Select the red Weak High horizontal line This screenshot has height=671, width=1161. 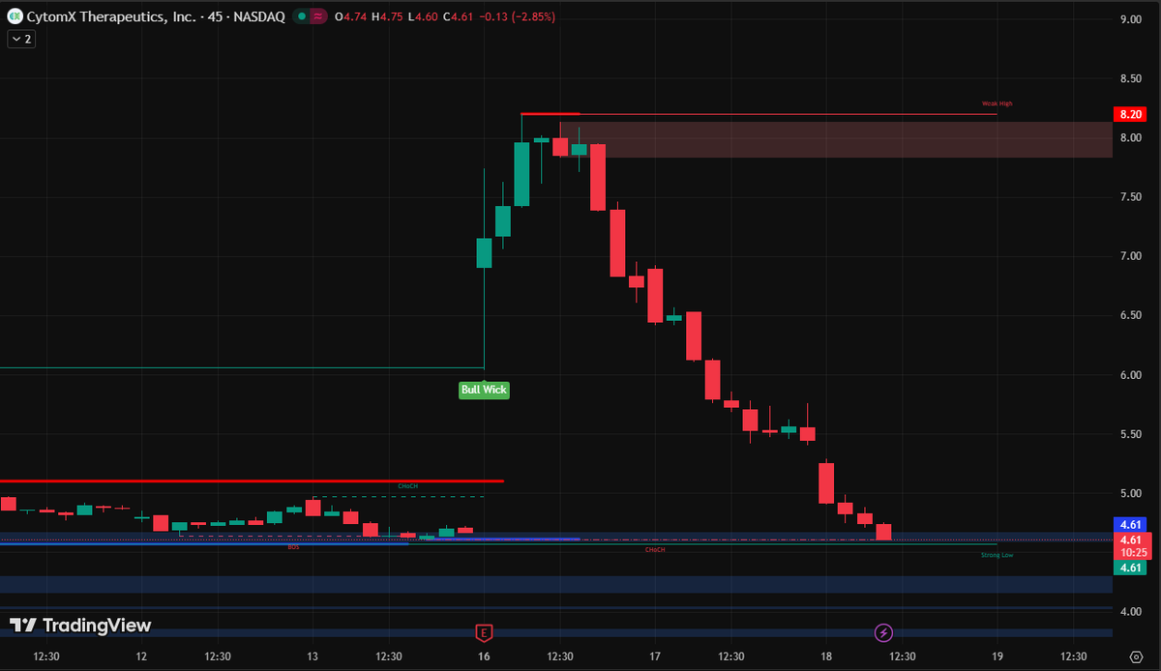[759, 114]
